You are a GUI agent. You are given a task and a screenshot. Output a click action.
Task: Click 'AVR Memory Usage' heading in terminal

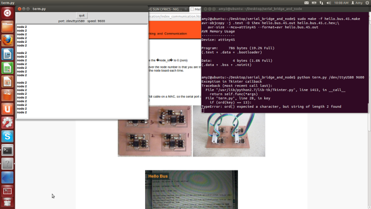pos(218,32)
